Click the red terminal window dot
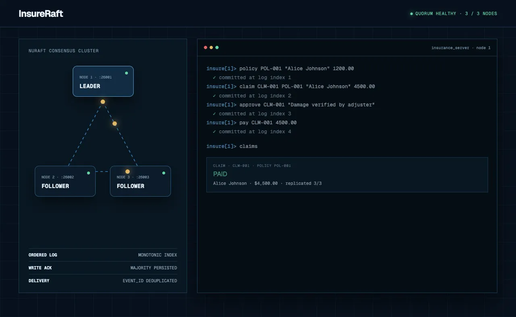Viewport: 516px width, 317px height. 206,48
